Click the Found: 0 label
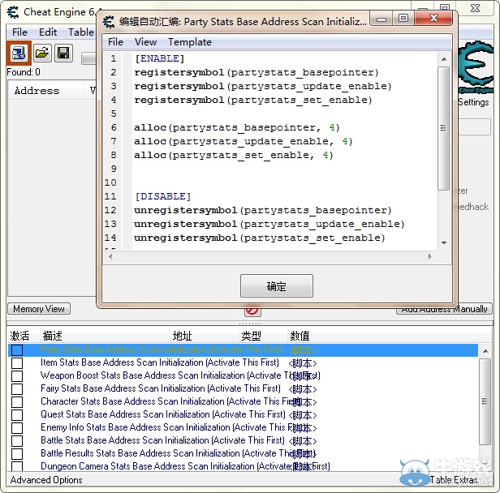 click(24, 72)
